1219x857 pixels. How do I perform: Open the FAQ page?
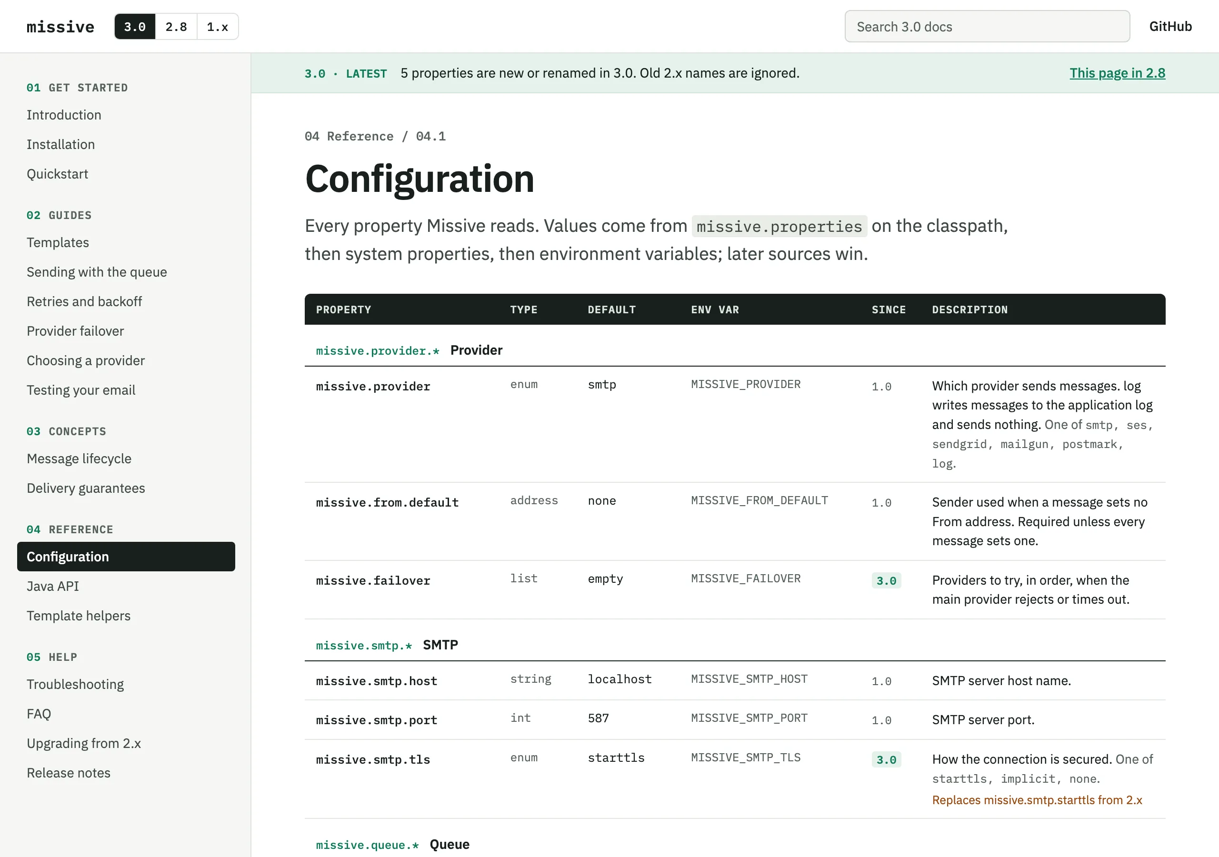39,714
